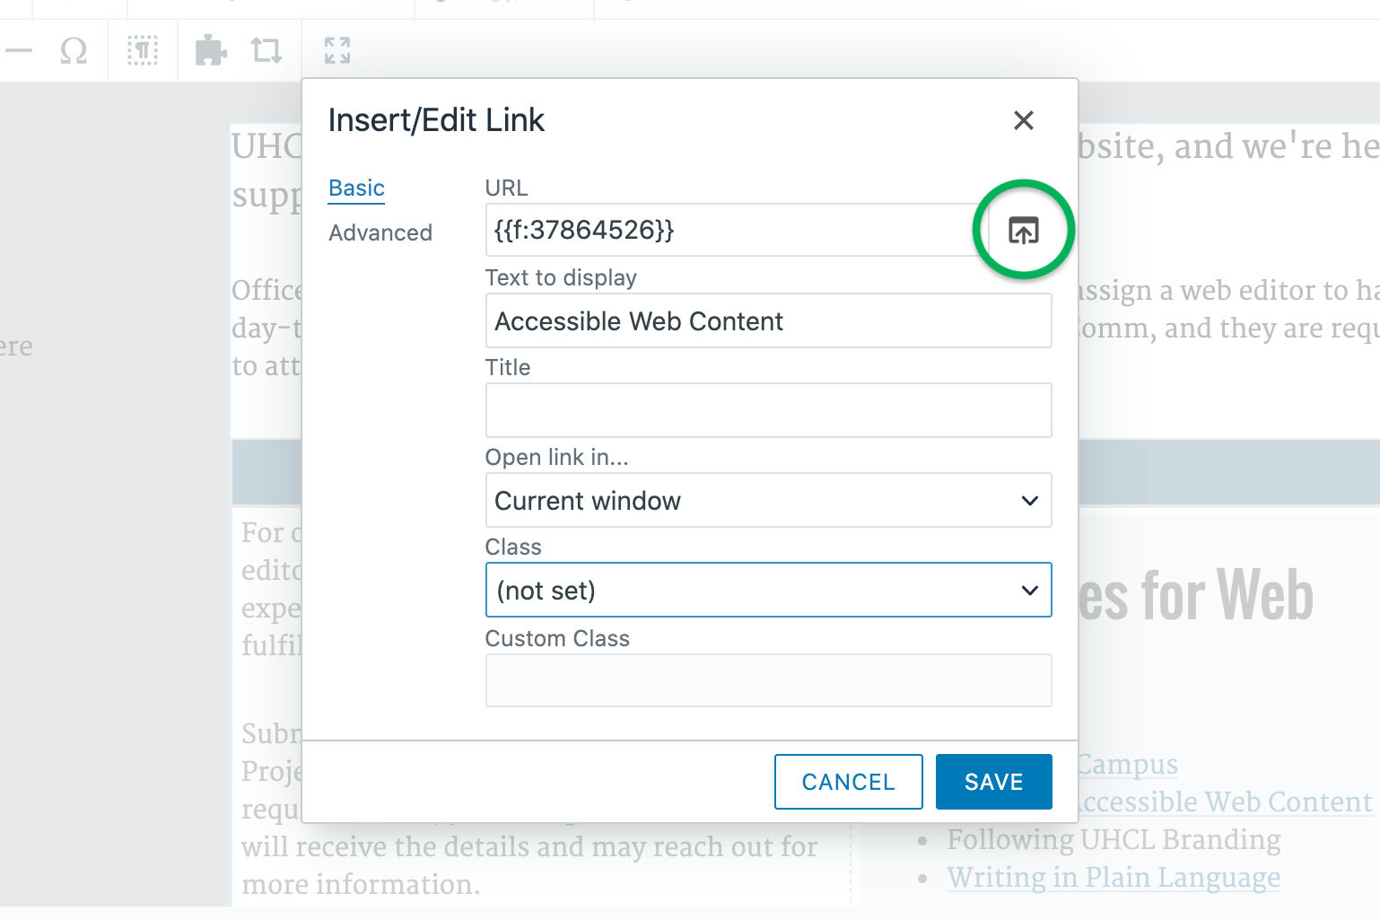Select the embed/reusable content icon
Screen dimensions: 1380x920
(266, 51)
